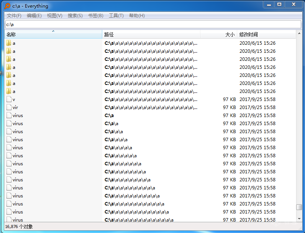Image resolution: width=305 pixels, height=233 pixels.
Task: Close the Everything window
Action: 294,4
